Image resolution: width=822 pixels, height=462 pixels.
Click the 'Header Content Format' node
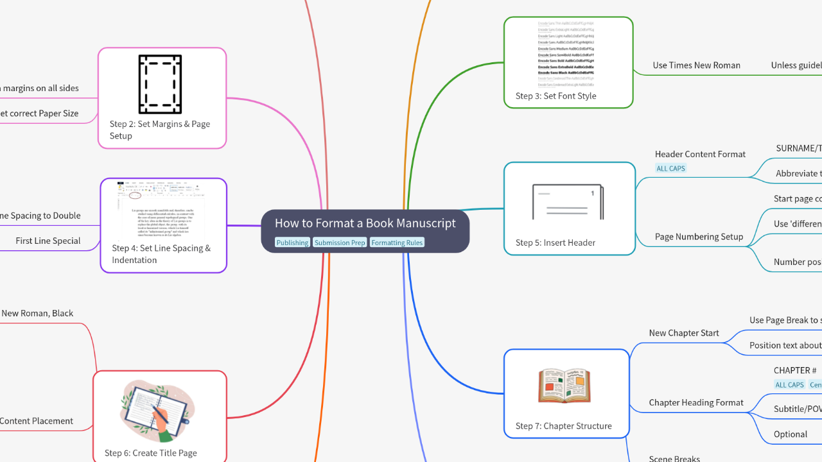[700, 154]
